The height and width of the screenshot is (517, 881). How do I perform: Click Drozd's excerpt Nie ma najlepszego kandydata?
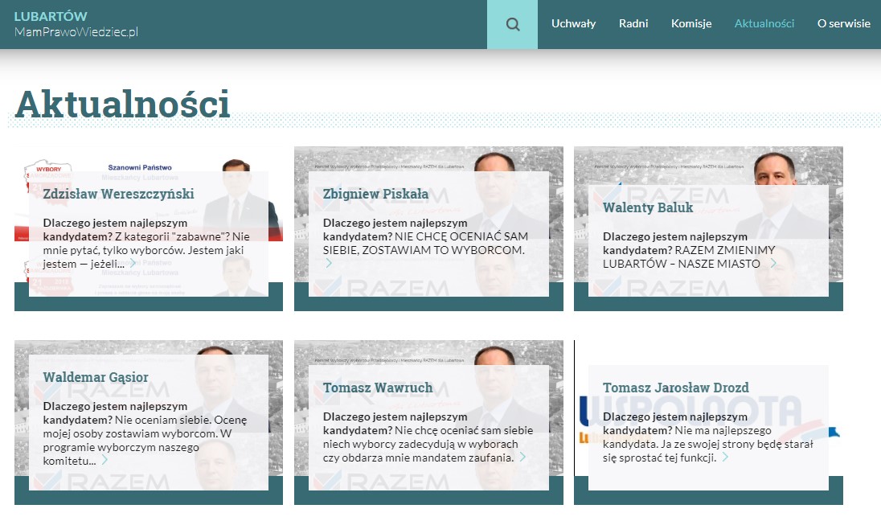click(708, 437)
